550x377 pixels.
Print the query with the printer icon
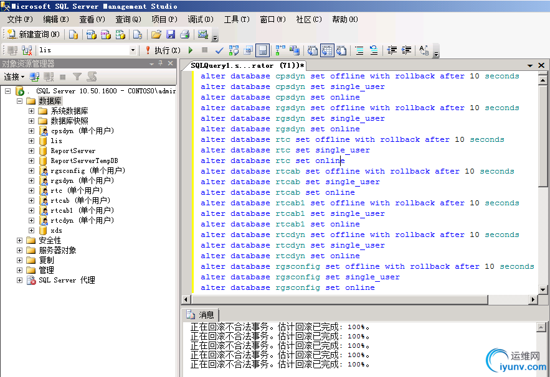(185, 34)
